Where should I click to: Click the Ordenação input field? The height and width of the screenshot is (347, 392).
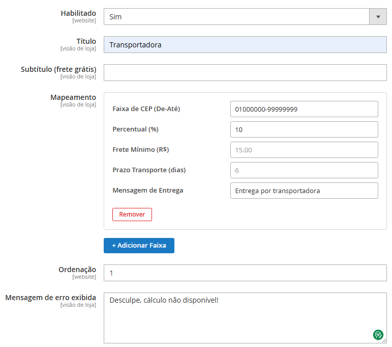(x=245, y=273)
